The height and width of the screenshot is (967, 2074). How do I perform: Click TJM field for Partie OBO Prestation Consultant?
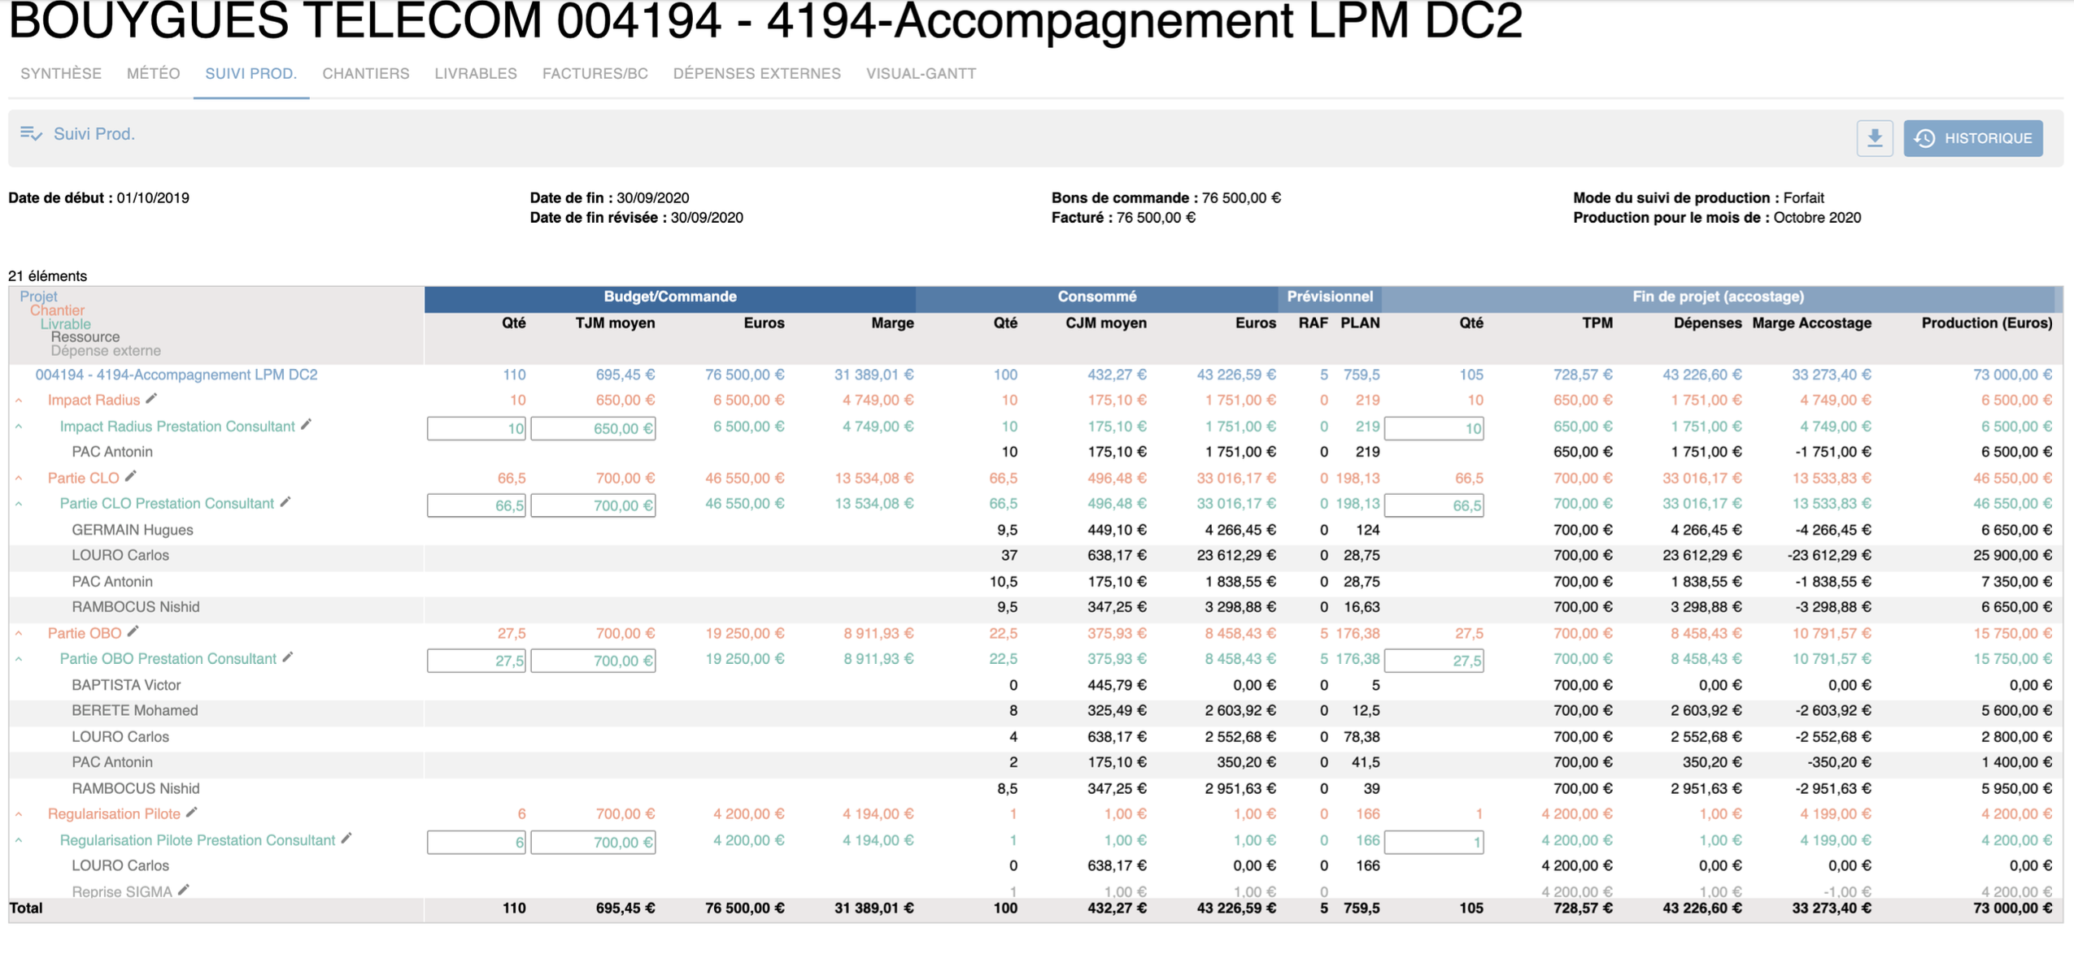(593, 661)
